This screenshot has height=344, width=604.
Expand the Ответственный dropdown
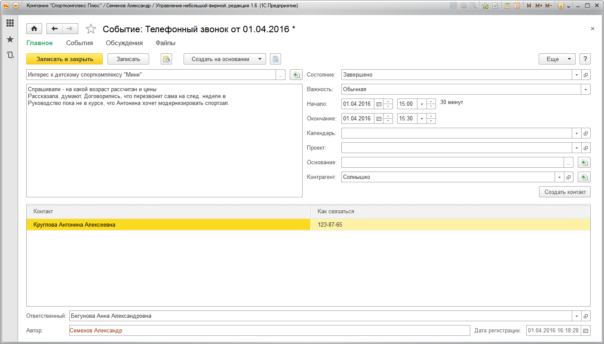click(576, 316)
